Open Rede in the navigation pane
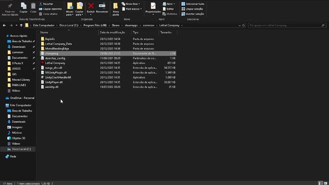The height and width of the screenshot is (185, 329). (13, 156)
